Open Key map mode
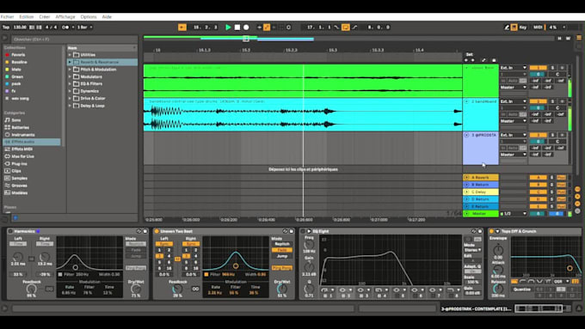 [523, 27]
